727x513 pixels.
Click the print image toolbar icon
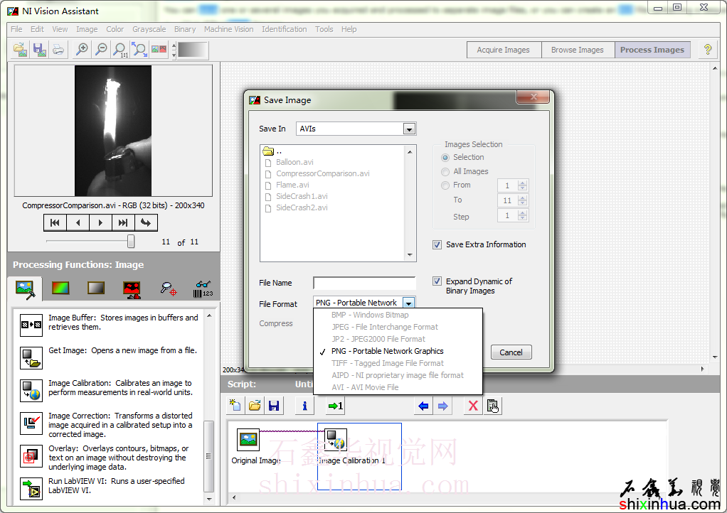pyautogui.click(x=58, y=49)
